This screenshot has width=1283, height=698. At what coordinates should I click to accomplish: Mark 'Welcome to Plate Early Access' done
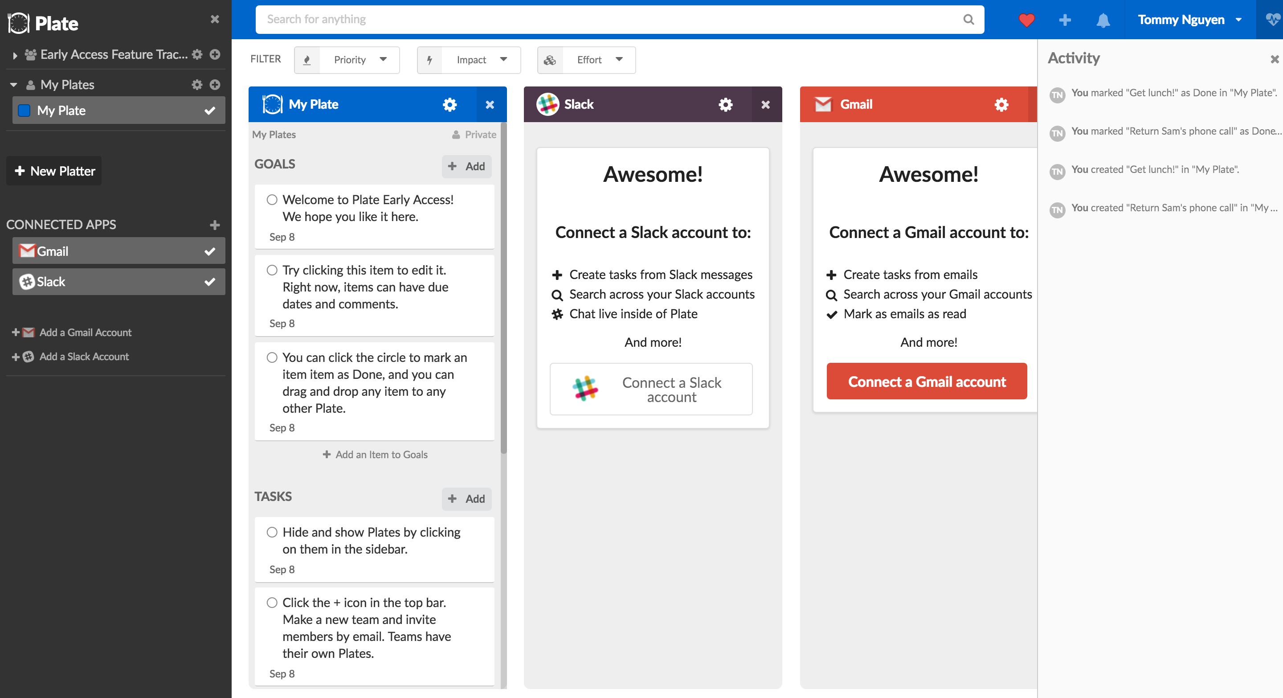(x=272, y=200)
